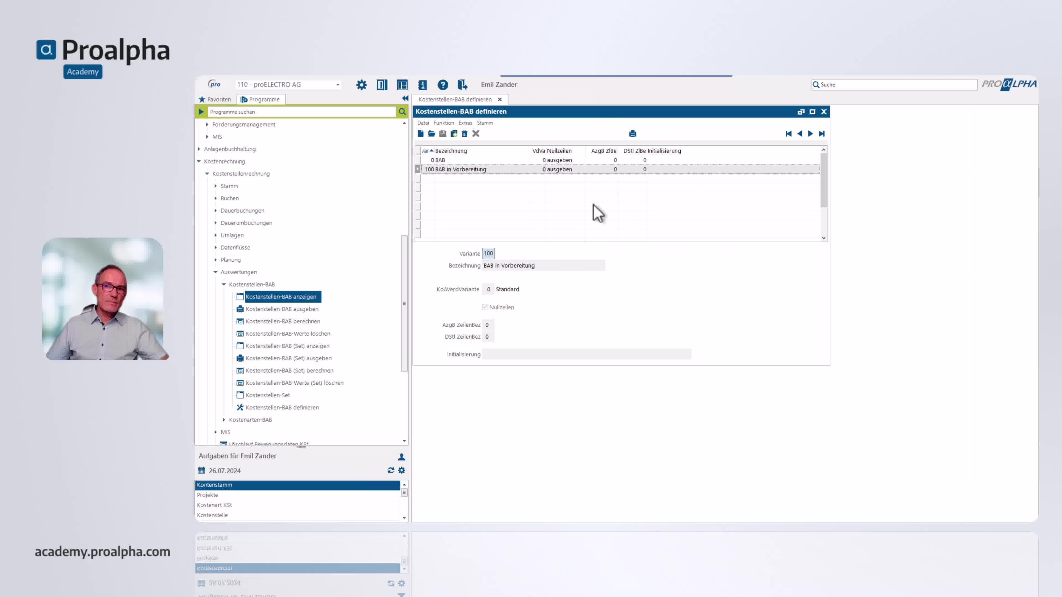Collapse the Kostenstellen-BAB tree node
This screenshot has height=597, width=1062.
pos(224,284)
